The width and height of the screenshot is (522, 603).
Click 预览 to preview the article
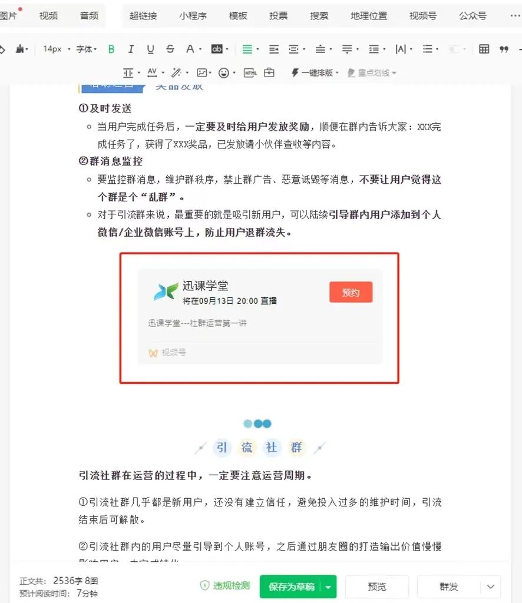tap(376, 587)
